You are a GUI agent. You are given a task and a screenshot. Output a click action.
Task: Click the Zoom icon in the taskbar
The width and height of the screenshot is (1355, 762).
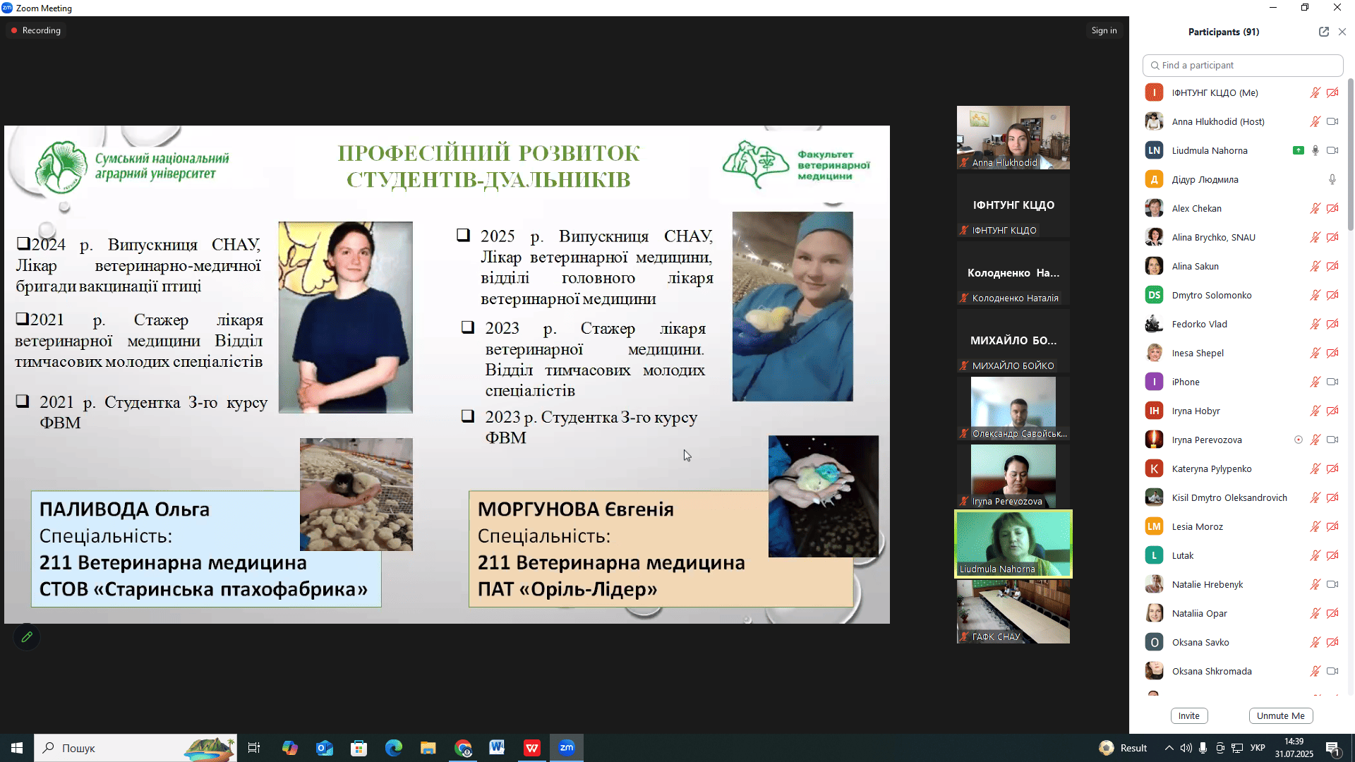567,748
